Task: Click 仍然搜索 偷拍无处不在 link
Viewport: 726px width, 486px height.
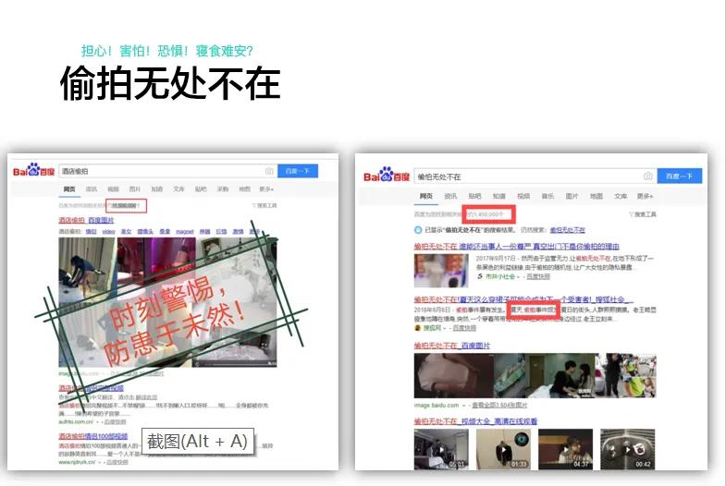Action: pos(567,230)
